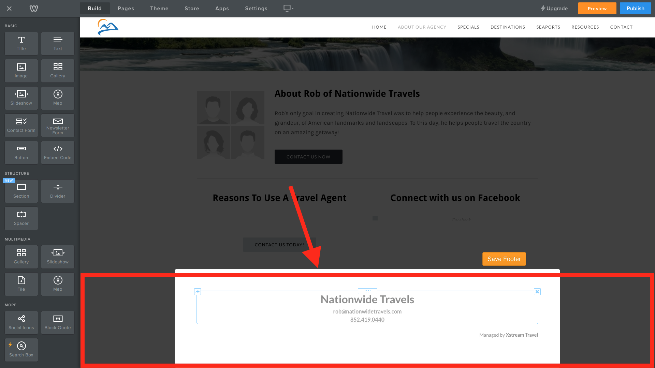Click the Save Footer button
Viewport: 655px width, 368px height.
pyautogui.click(x=504, y=259)
